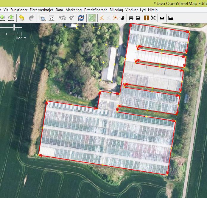Screen dimensions: 207x198
Task: Select the top-right corner node of the northernmost greenhouse
Action: point(189,32)
